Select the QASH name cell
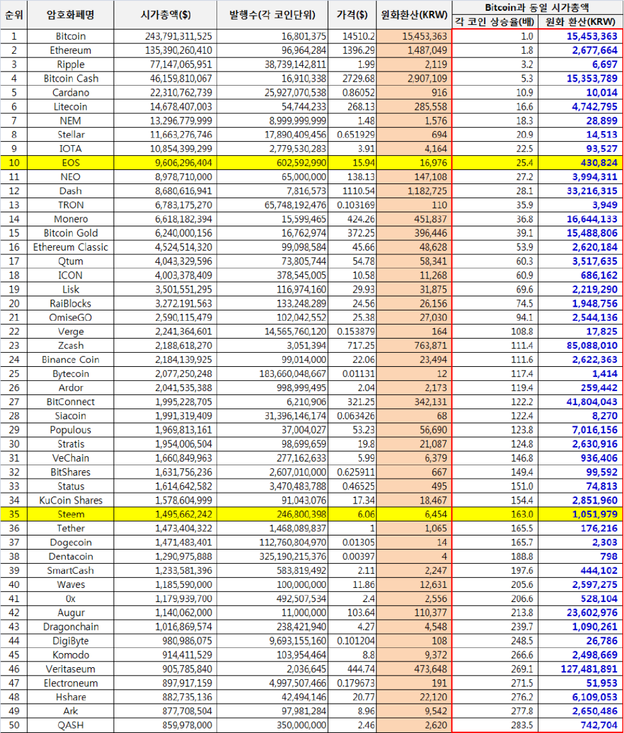Image resolution: width=624 pixels, height=733 pixels. [70, 725]
